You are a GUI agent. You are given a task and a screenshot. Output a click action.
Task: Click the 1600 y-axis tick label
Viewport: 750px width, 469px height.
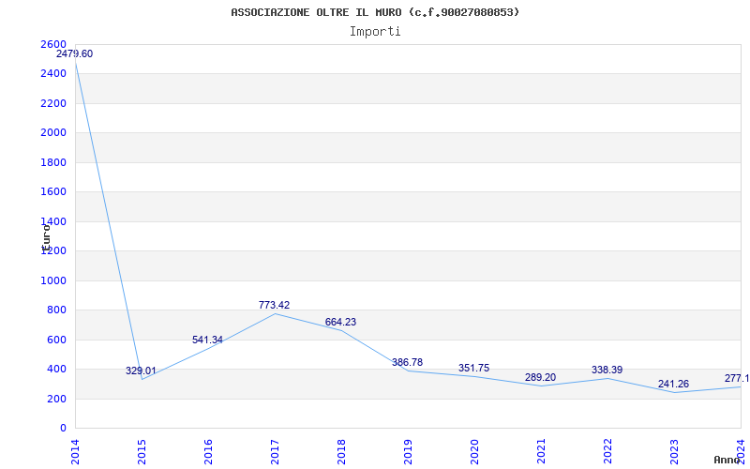[53, 192]
